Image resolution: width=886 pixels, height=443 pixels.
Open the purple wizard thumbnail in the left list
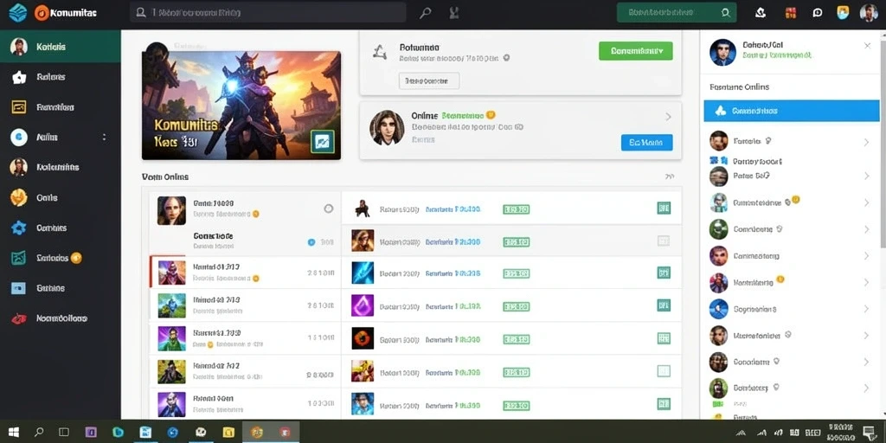172,404
